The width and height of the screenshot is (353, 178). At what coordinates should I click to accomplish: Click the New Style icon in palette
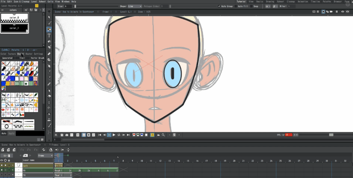(26, 10)
